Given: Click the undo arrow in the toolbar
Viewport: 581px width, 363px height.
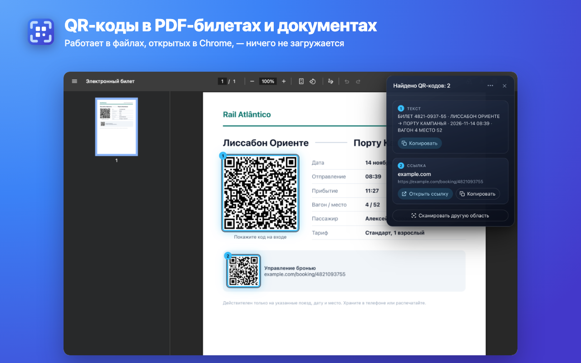Looking at the screenshot, I should pos(347,81).
